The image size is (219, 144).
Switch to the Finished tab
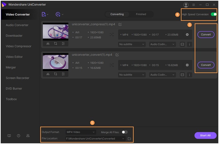[x=141, y=14]
